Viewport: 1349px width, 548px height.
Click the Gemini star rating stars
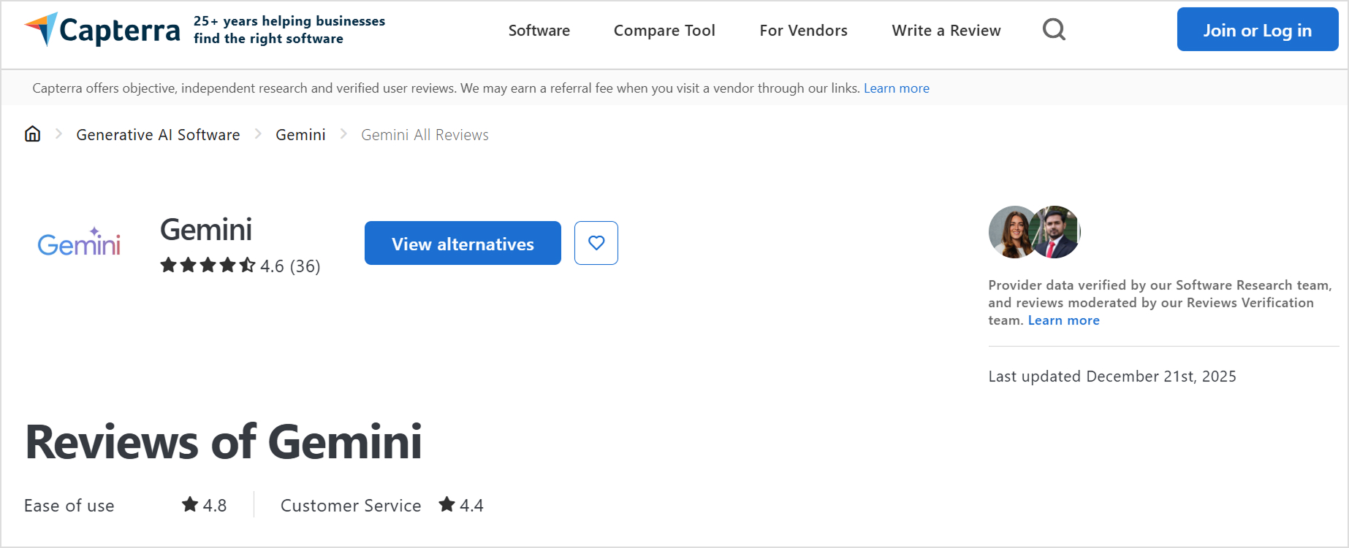pyautogui.click(x=208, y=265)
